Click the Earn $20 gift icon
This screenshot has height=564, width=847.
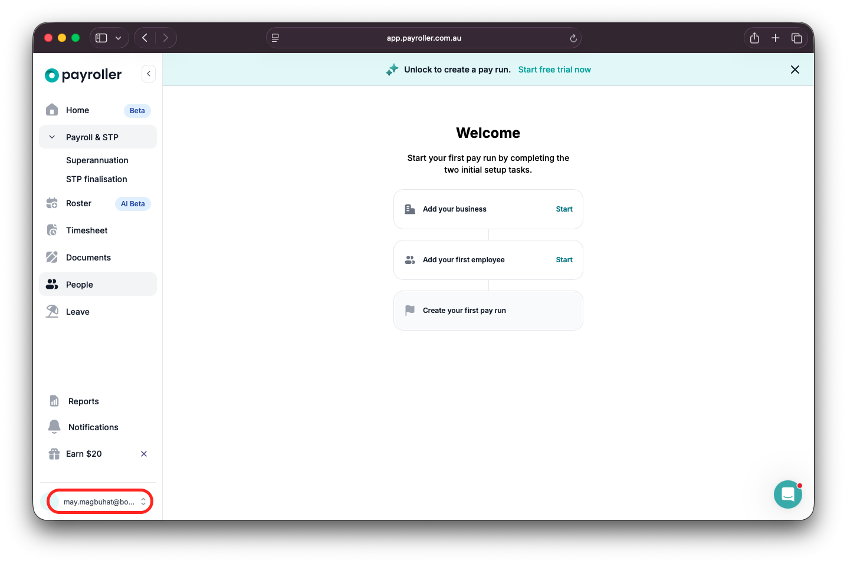point(54,454)
